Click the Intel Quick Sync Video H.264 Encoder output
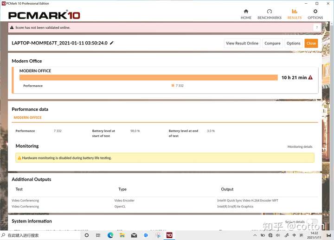 [248, 201]
